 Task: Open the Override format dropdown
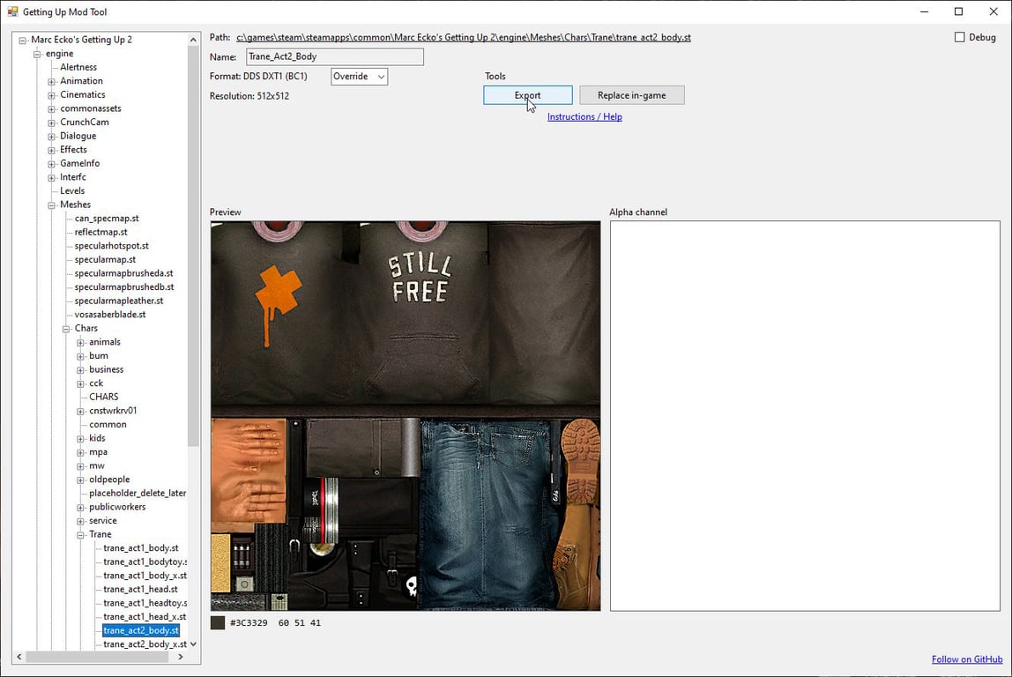coord(359,76)
